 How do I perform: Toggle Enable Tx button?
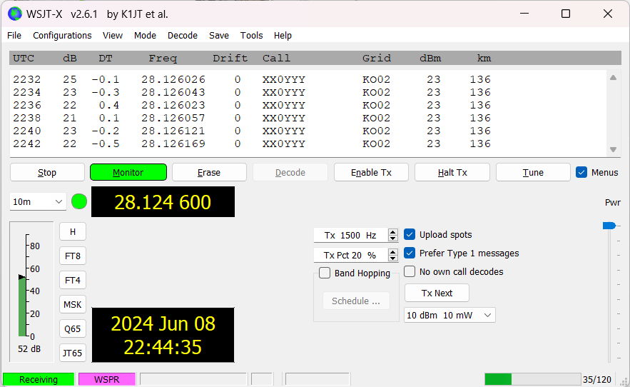click(371, 172)
